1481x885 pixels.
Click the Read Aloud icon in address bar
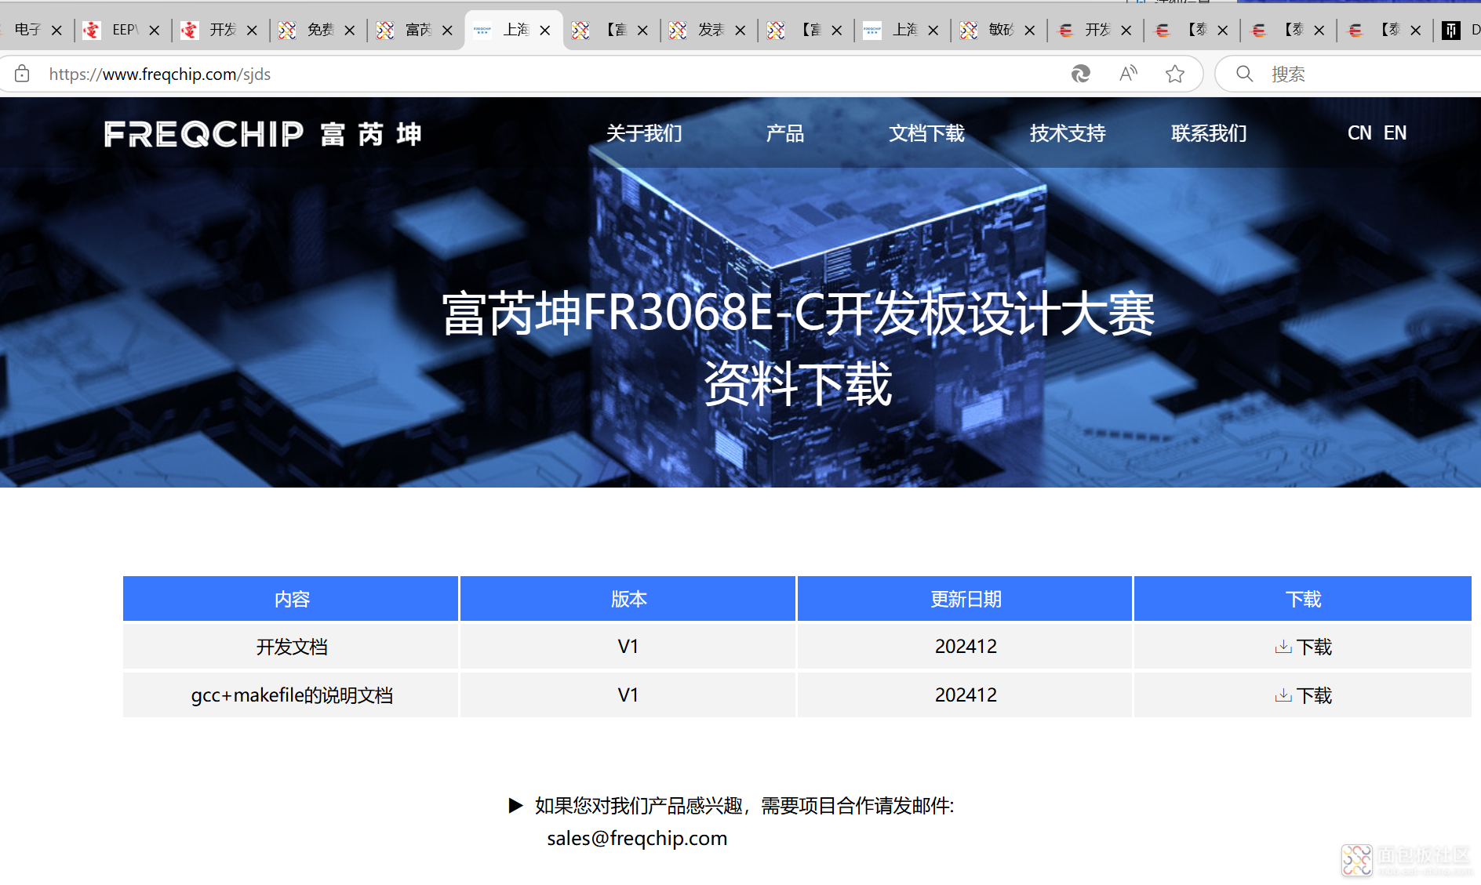point(1128,74)
